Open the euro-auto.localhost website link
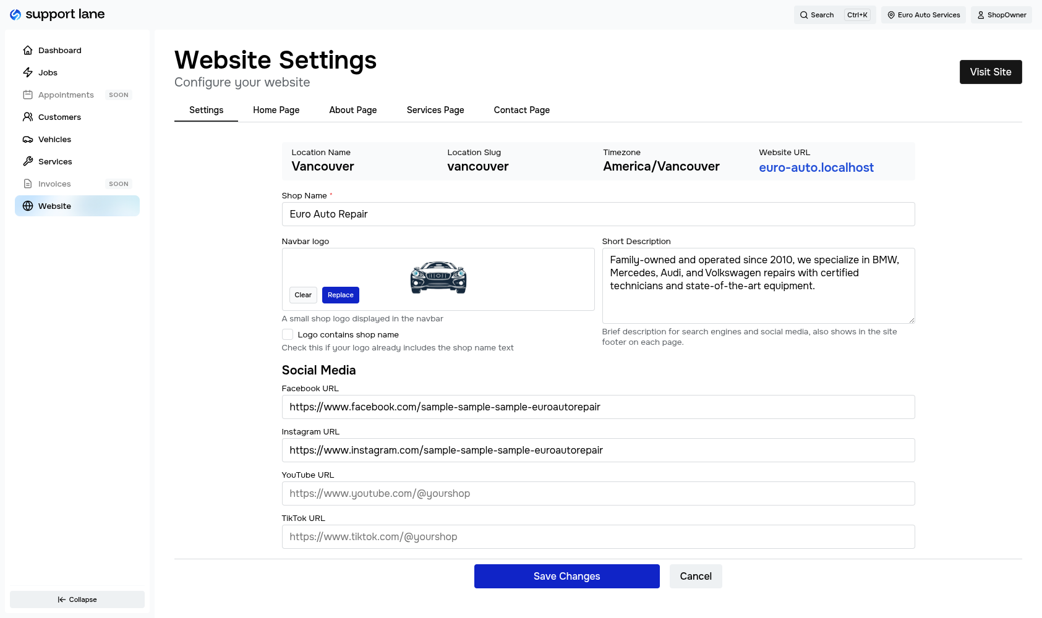1042x618 pixels. tap(816, 167)
